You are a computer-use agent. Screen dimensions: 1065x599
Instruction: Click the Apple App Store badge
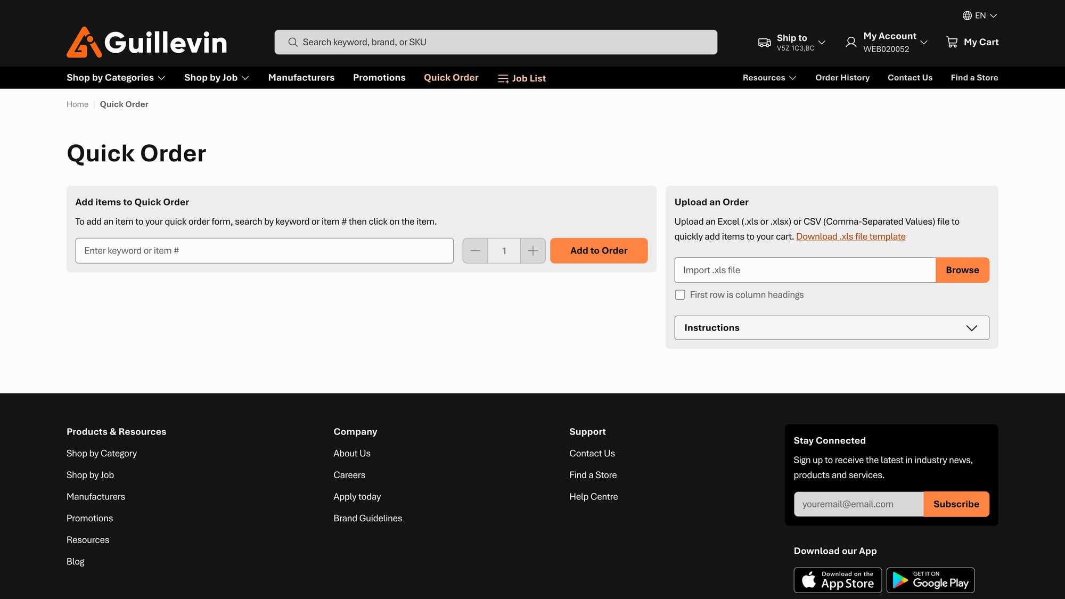click(x=838, y=580)
